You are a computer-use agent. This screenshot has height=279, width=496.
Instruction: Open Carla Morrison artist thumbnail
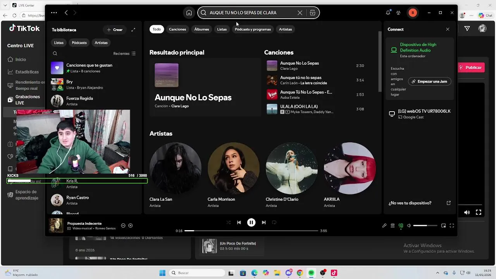tap(234, 168)
